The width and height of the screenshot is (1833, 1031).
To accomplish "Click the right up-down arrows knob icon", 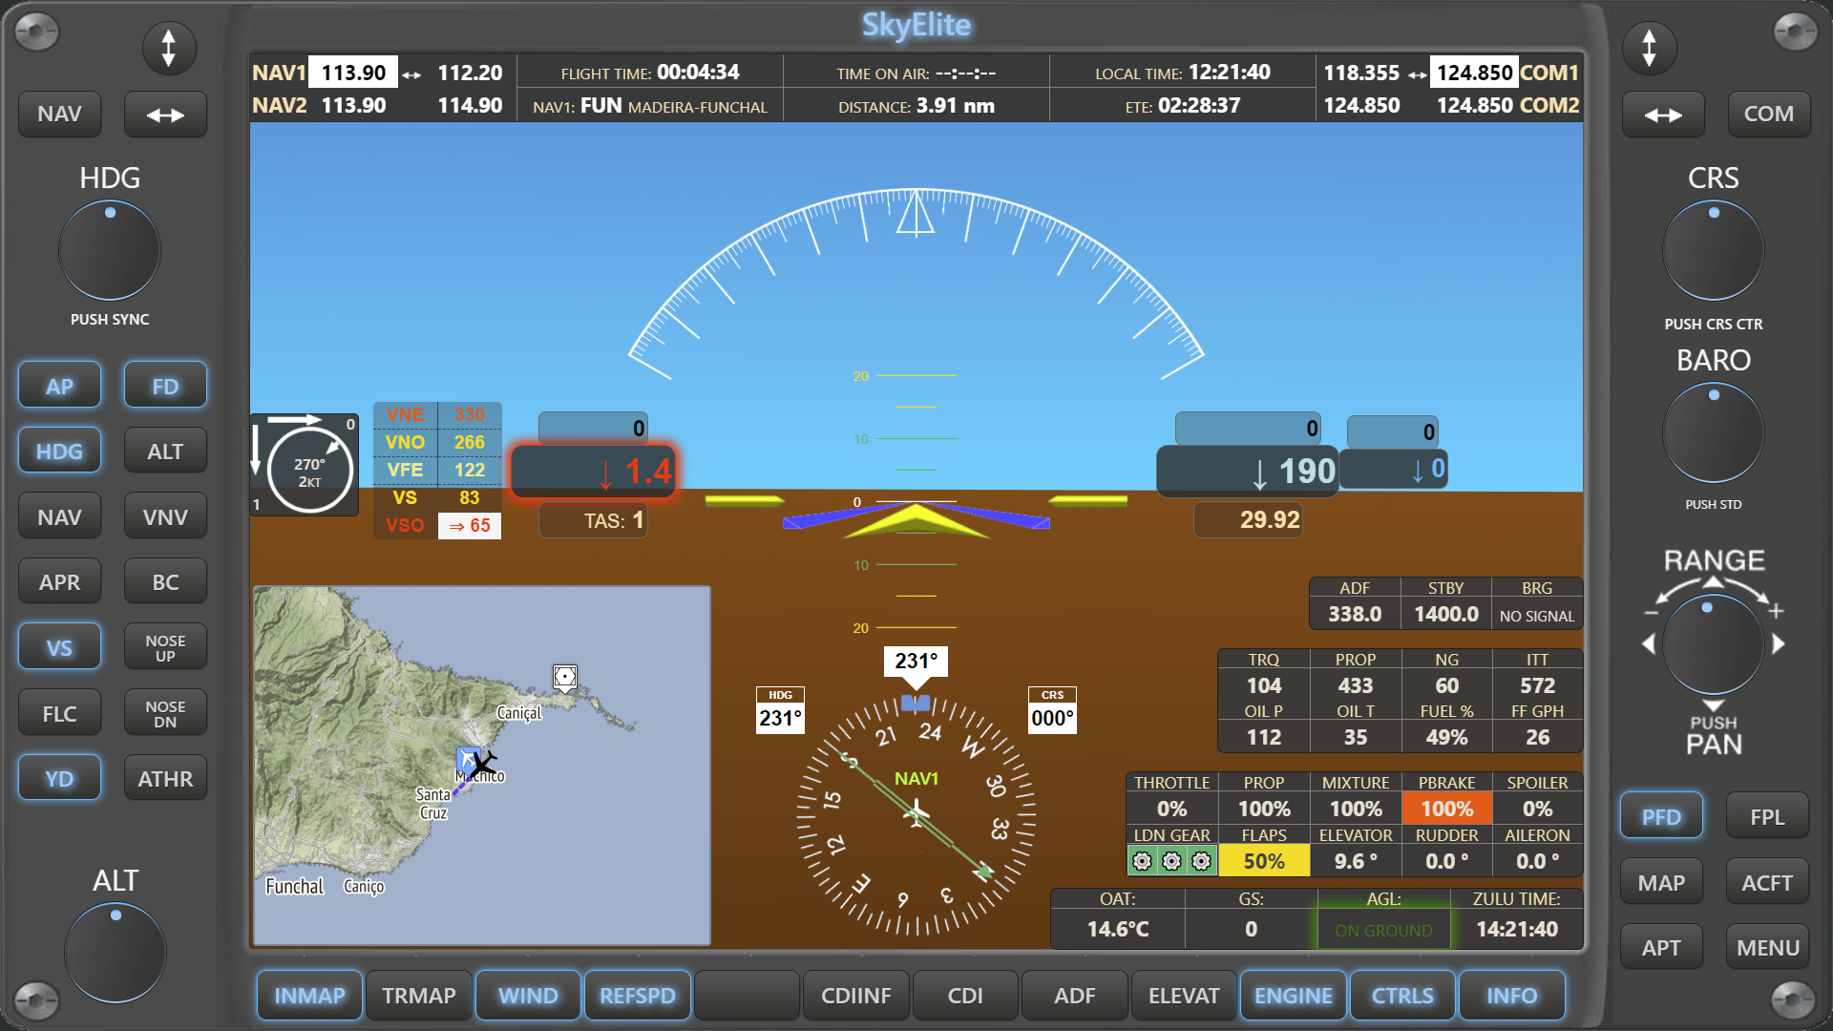I will click(x=1649, y=48).
